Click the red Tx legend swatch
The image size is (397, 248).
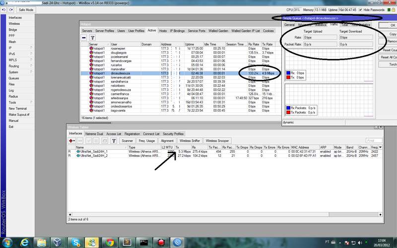(x=288, y=77)
